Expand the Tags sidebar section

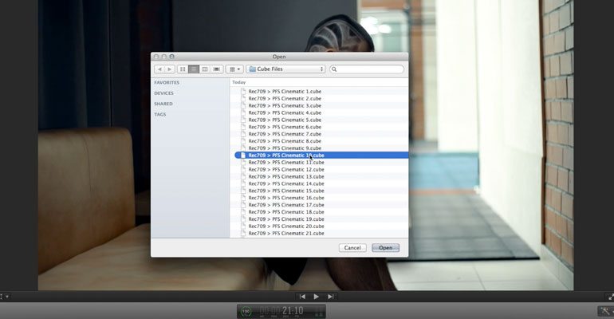tap(159, 114)
